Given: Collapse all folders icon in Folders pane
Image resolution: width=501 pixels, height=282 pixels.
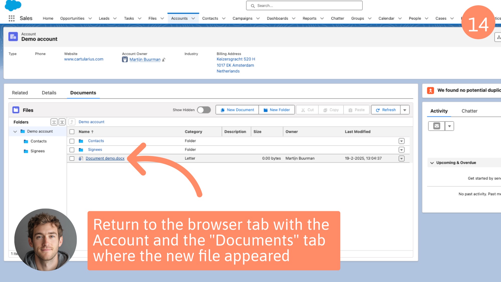Looking at the screenshot, I should (x=54, y=122).
